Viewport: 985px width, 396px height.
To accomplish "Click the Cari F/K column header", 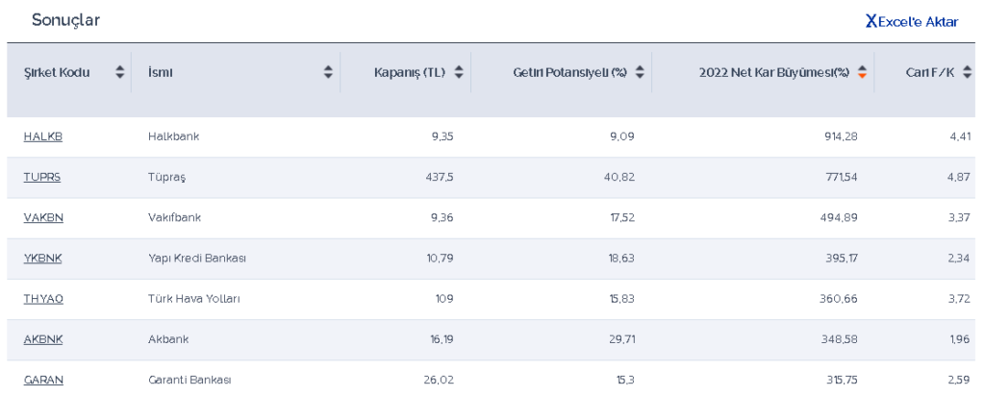I will pyautogui.click(x=929, y=72).
